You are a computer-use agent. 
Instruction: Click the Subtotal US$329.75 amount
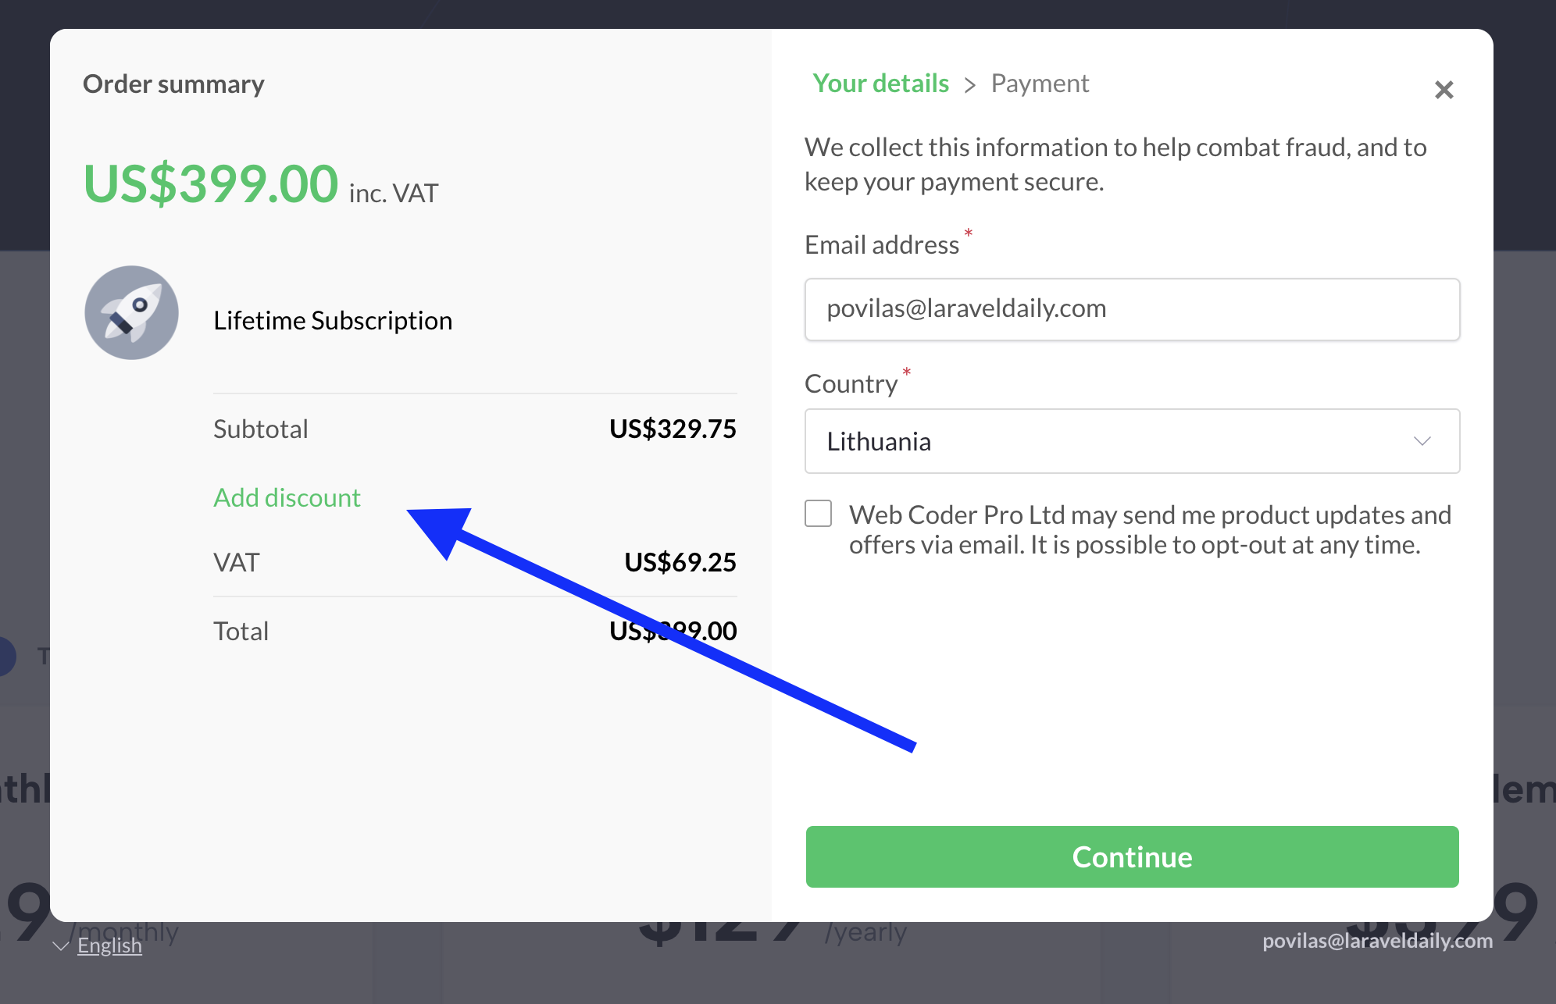673,429
